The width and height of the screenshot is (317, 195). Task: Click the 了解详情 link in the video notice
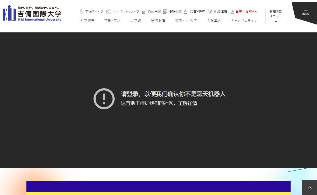click(x=188, y=103)
